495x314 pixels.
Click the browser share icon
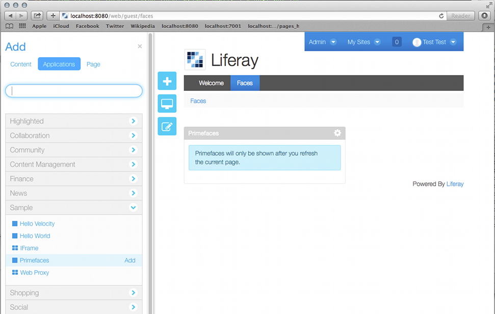click(37, 16)
